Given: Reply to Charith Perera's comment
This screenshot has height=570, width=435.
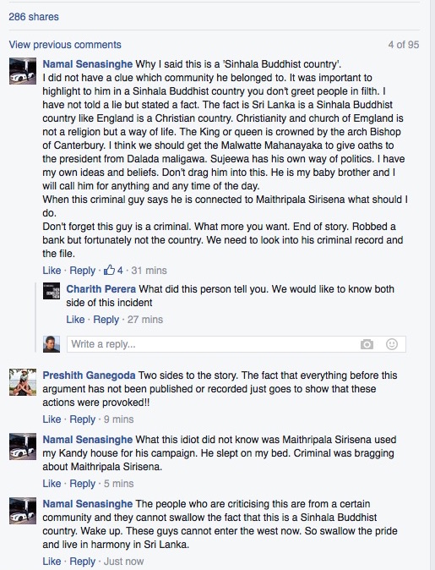Looking at the screenshot, I should (106, 320).
